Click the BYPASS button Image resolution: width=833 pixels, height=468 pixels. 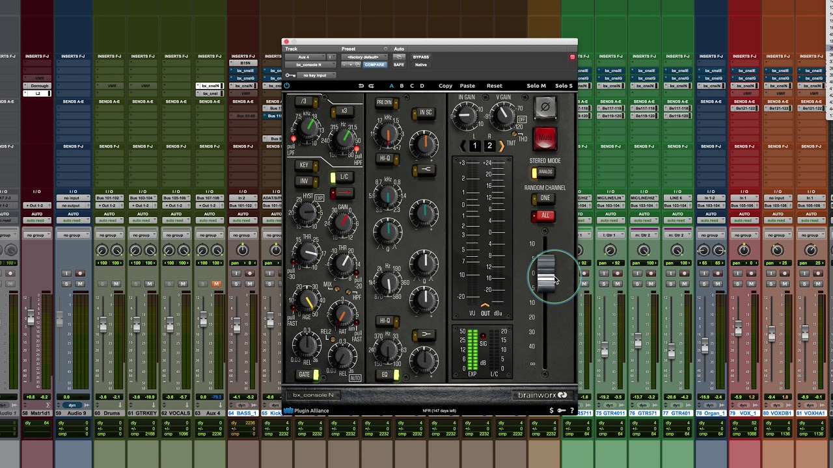[421, 57]
